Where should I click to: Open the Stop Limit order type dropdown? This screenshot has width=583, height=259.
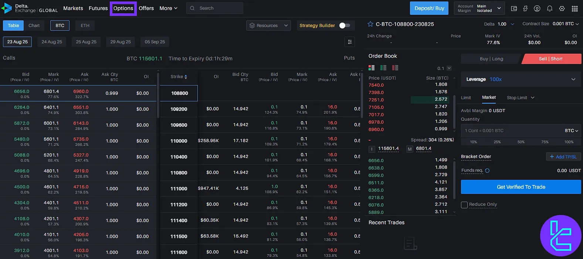point(521,98)
